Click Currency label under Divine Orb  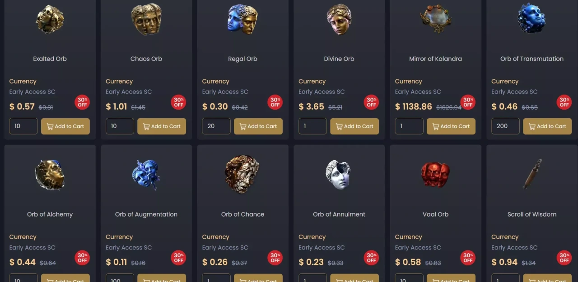pyautogui.click(x=312, y=81)
